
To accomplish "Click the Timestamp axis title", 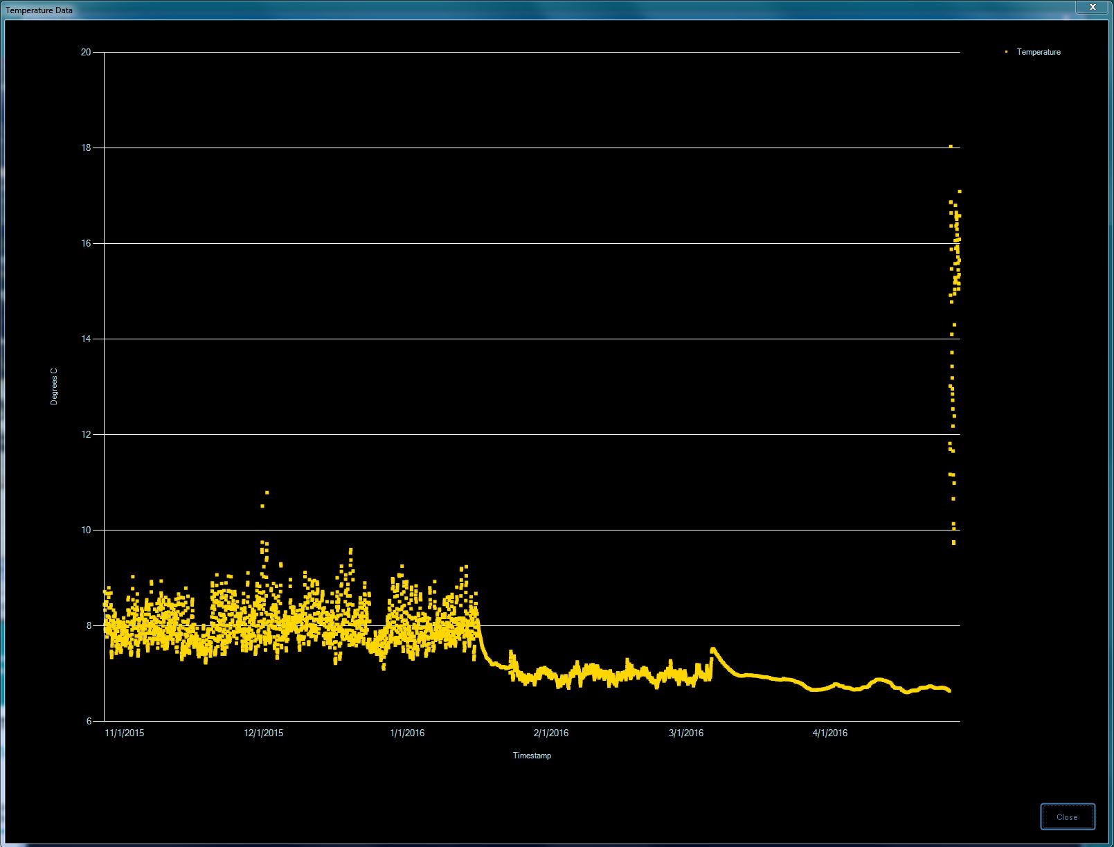I will point(532,756).
